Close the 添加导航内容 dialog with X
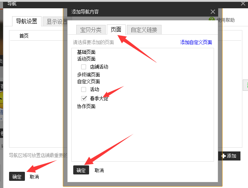 pos(213,12)
